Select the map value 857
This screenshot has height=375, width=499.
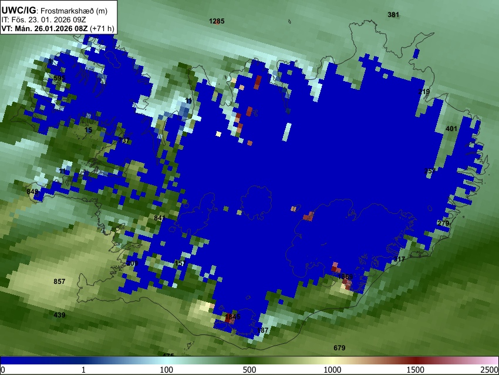click(x=59, y=282)
